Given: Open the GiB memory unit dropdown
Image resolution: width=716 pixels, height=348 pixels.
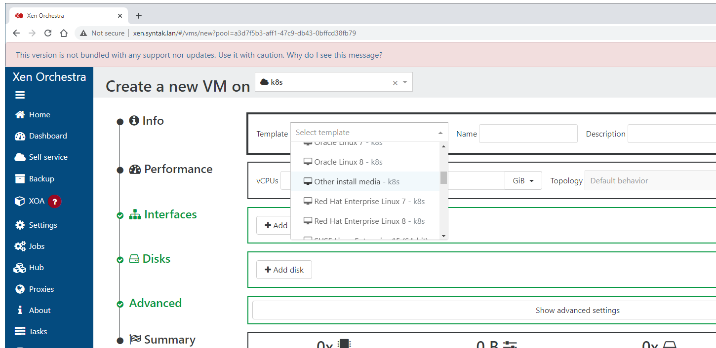Looking at the screenshot, I should 523,181.
